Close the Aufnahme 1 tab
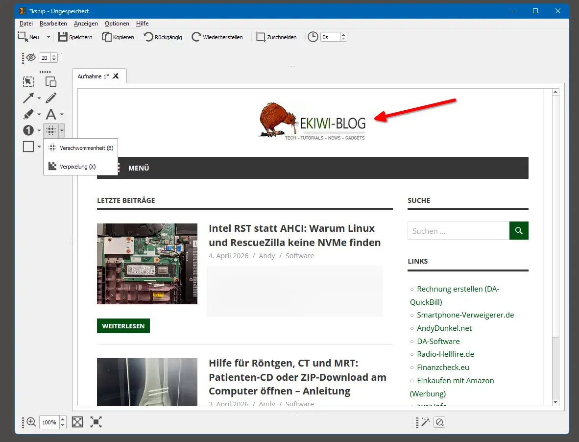Viewport: 579px width, 442px height. point(116,76)
